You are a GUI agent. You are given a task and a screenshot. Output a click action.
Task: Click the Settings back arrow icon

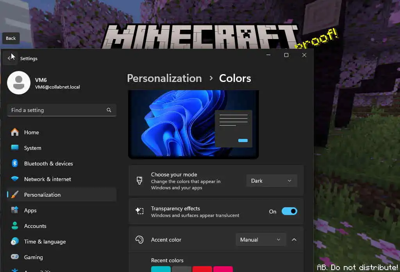coord(10,58)
